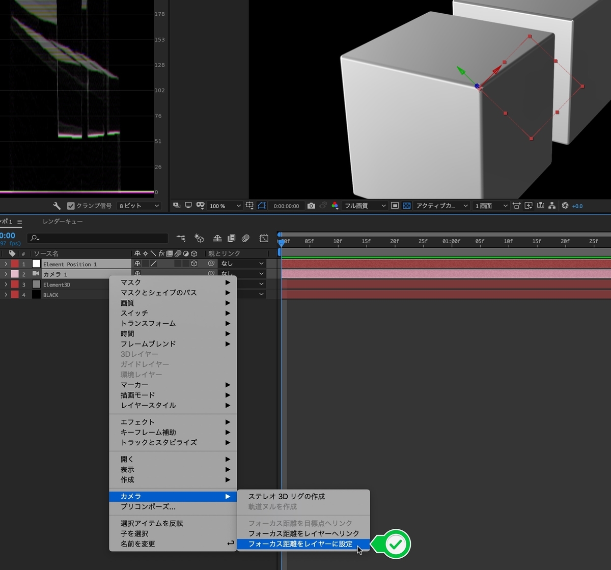611x570 pixels.
Task: Select the Element3D layer name
Action: (57, 284)
